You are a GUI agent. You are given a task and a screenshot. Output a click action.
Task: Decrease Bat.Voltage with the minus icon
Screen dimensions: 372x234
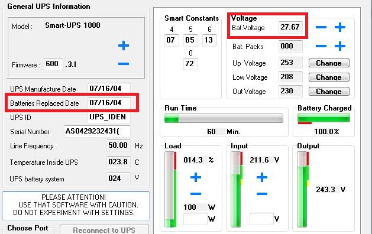[x=321, y=27]
